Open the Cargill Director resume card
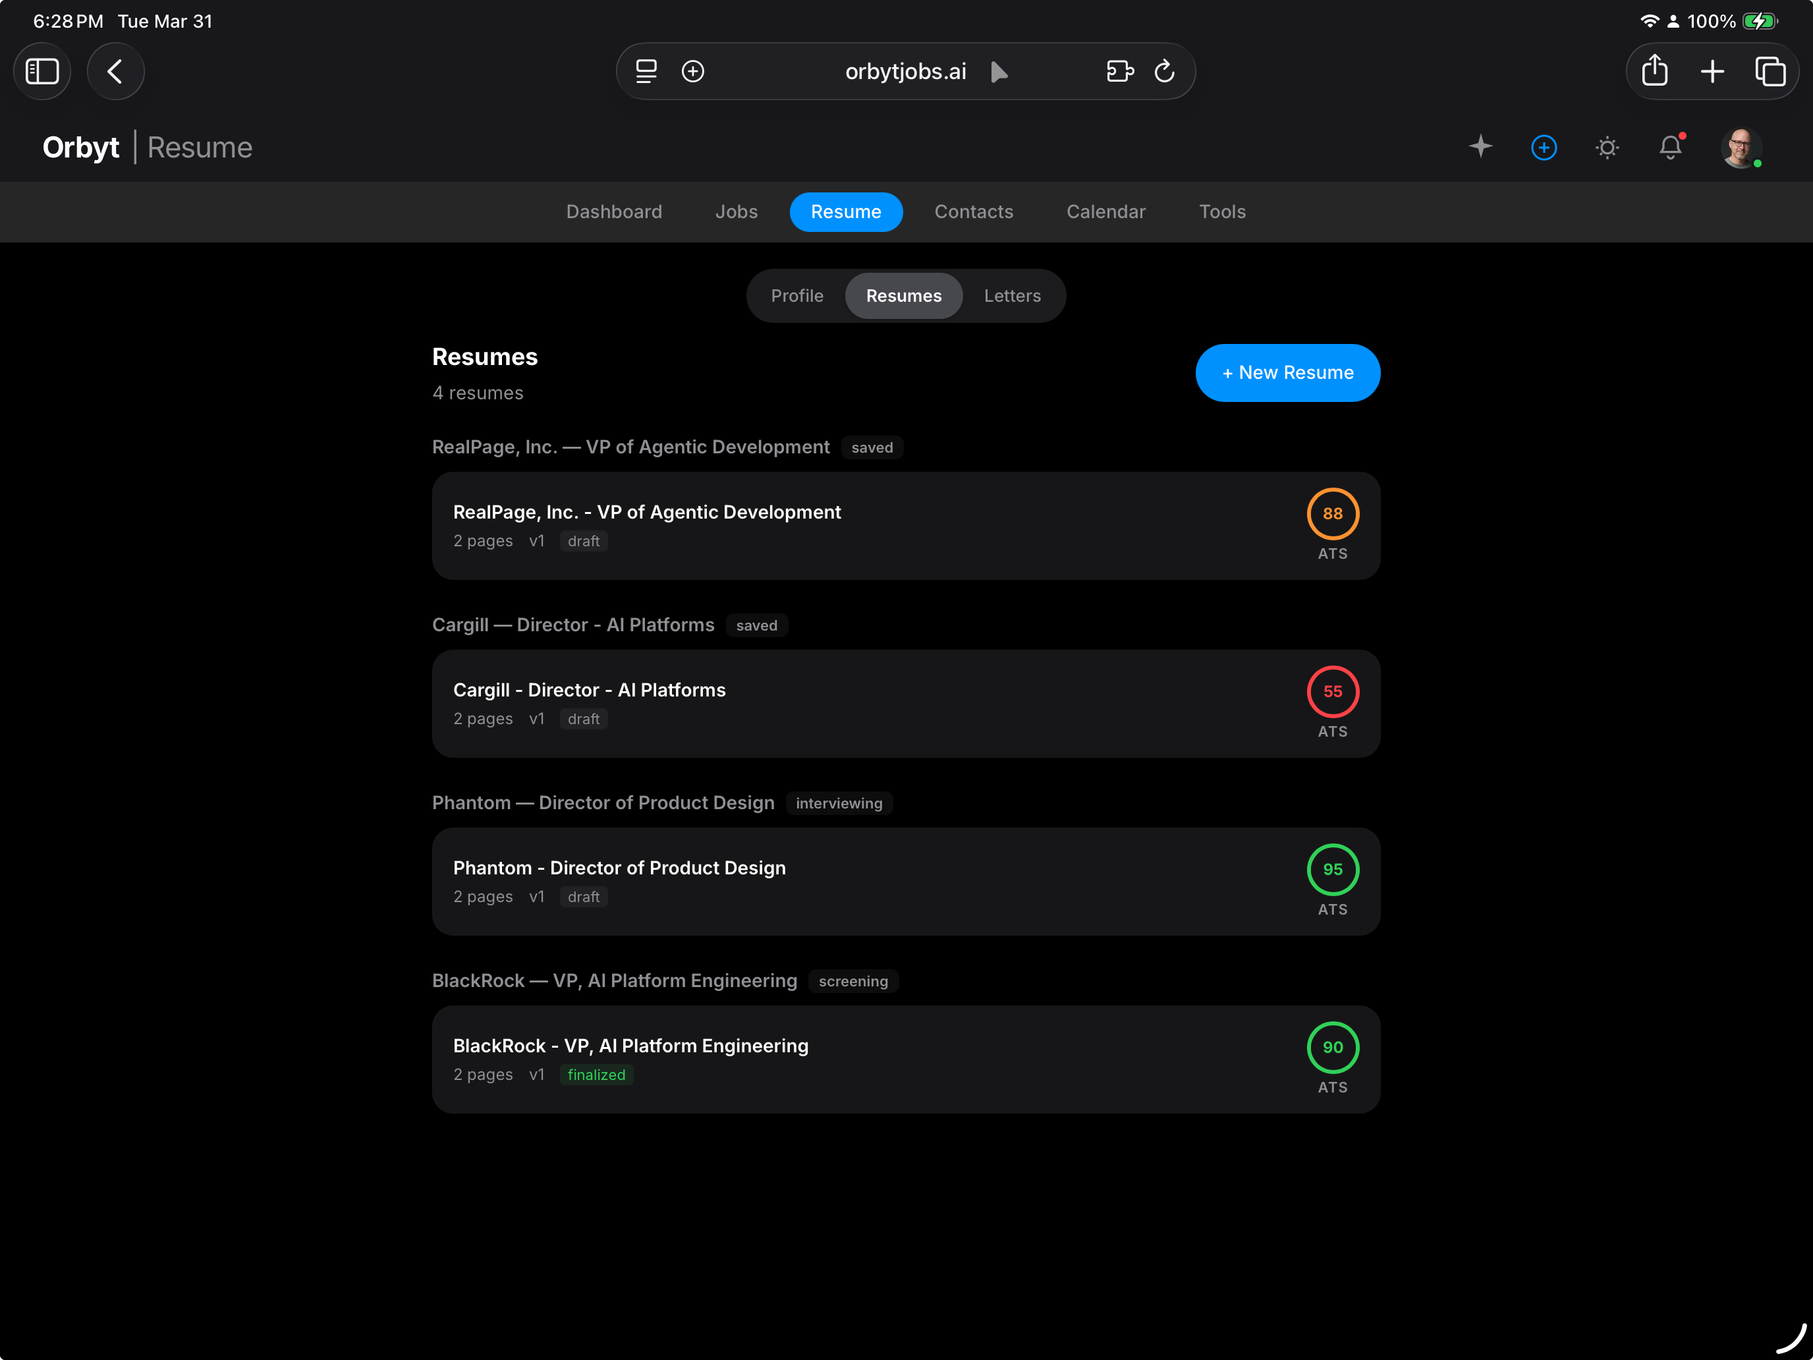 (x=820, y=703)
